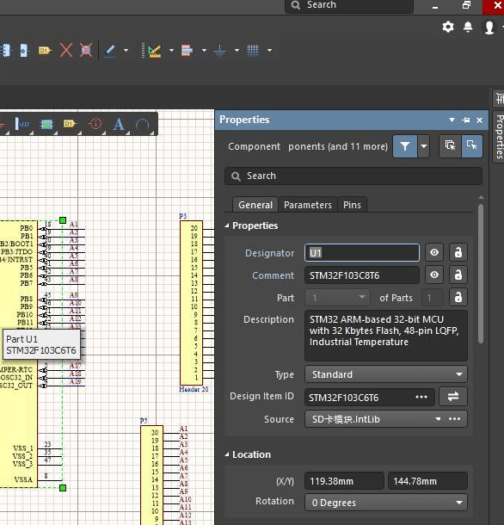Click the grid settings icon
The image size is (504, 525).
253,50
